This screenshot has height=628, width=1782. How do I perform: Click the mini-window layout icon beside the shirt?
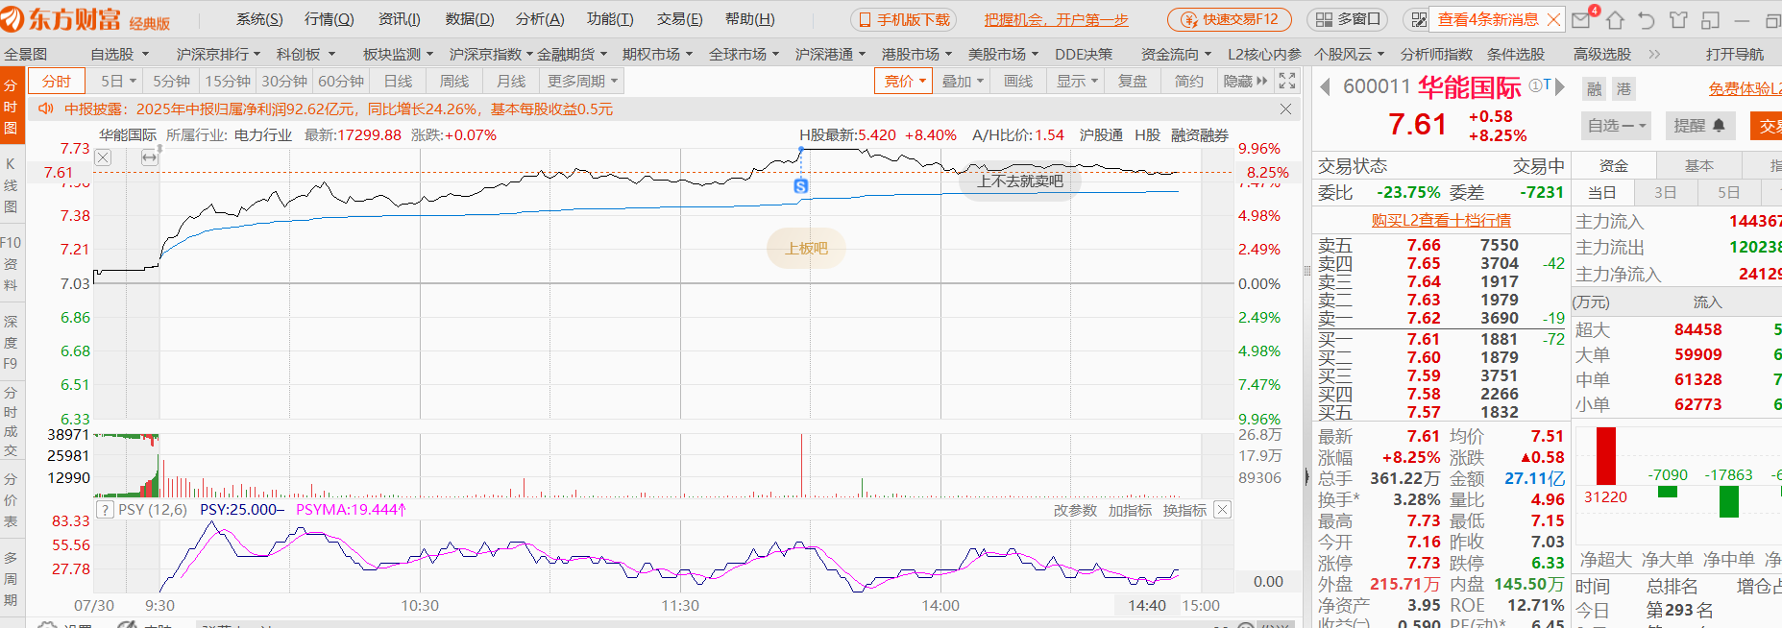[1710, 19]
